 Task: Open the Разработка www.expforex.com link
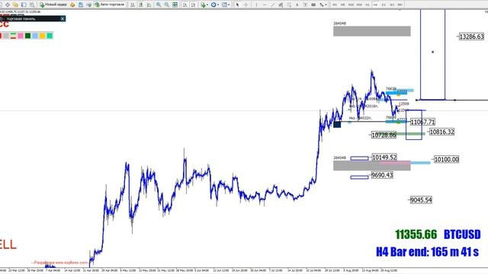point(59,263)
